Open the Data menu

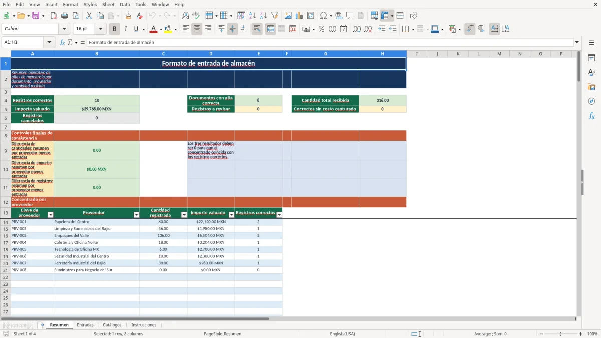(x=125, y=4)
